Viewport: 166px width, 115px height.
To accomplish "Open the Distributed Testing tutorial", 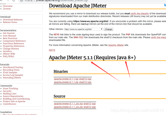I will [13, 67].
